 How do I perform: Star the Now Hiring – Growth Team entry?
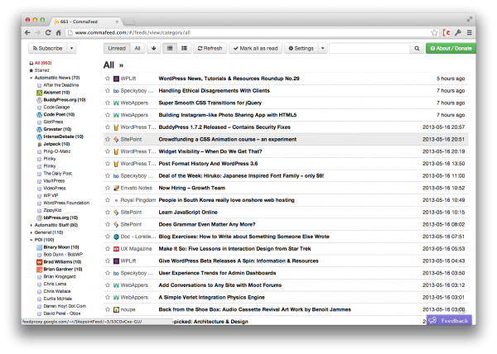pos(108,188)
